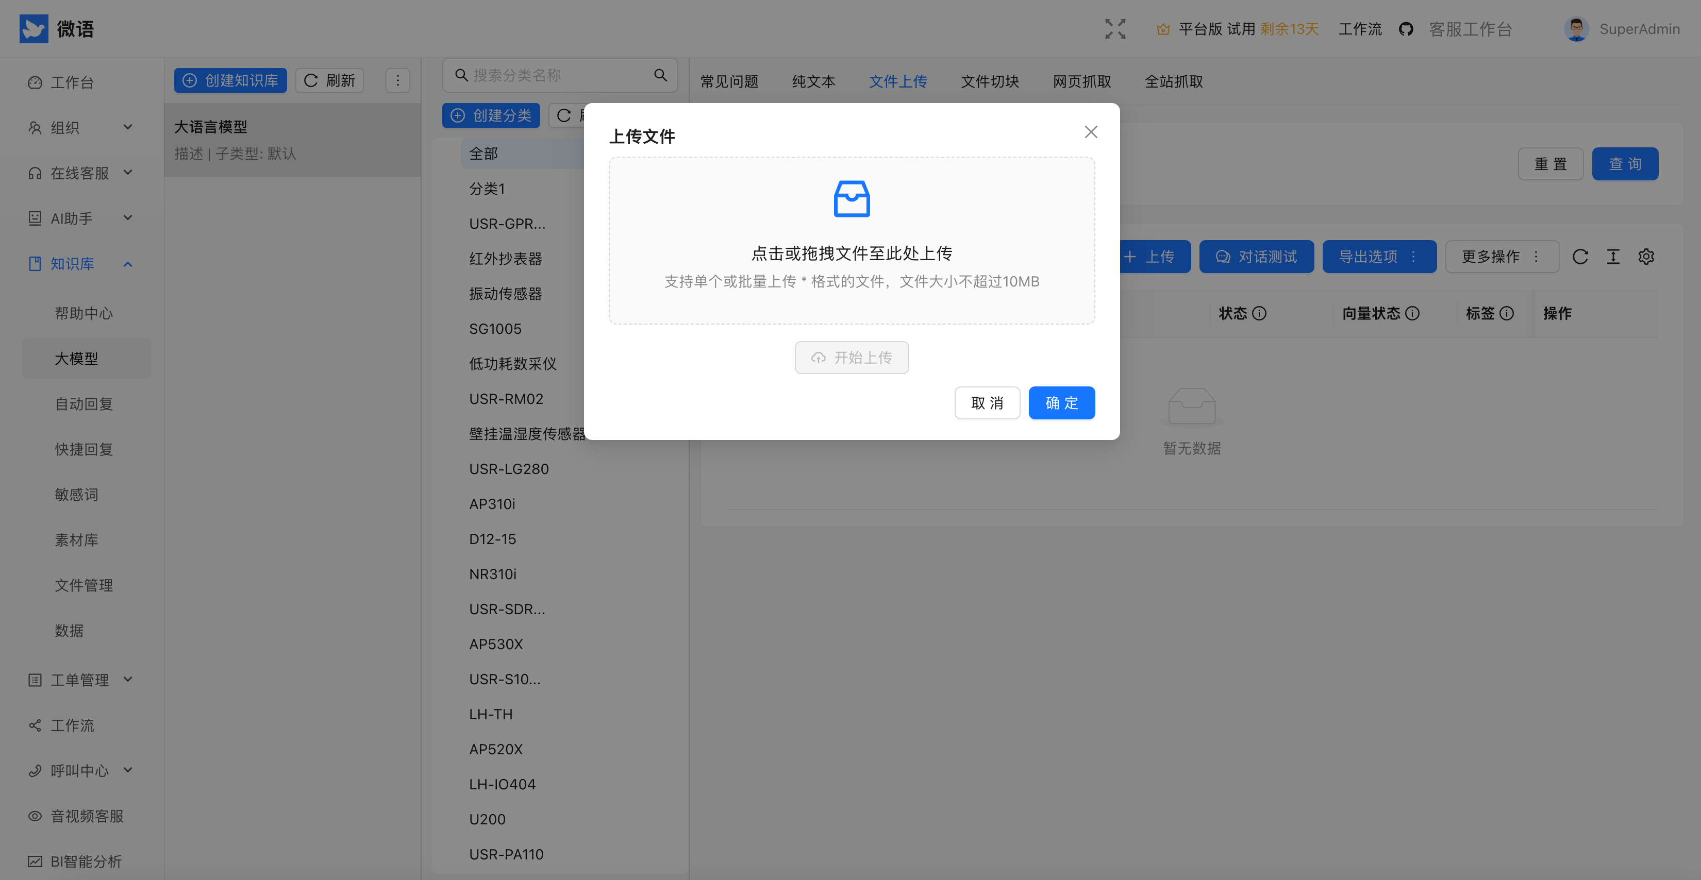Viewport: 1701px width, 880px height.
Task: Click the SuperAdmin avatar
Action: (1577, 28)
